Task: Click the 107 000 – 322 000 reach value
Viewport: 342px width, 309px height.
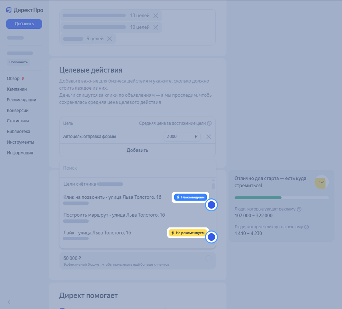Action: click(253, 216)
